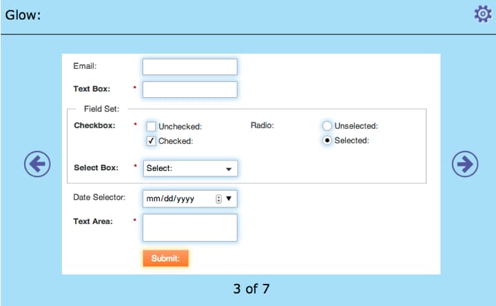The height and width of the screenshot is (306, 496).
Task: Advance to next slide with right arrow
Action: point(465,164)
